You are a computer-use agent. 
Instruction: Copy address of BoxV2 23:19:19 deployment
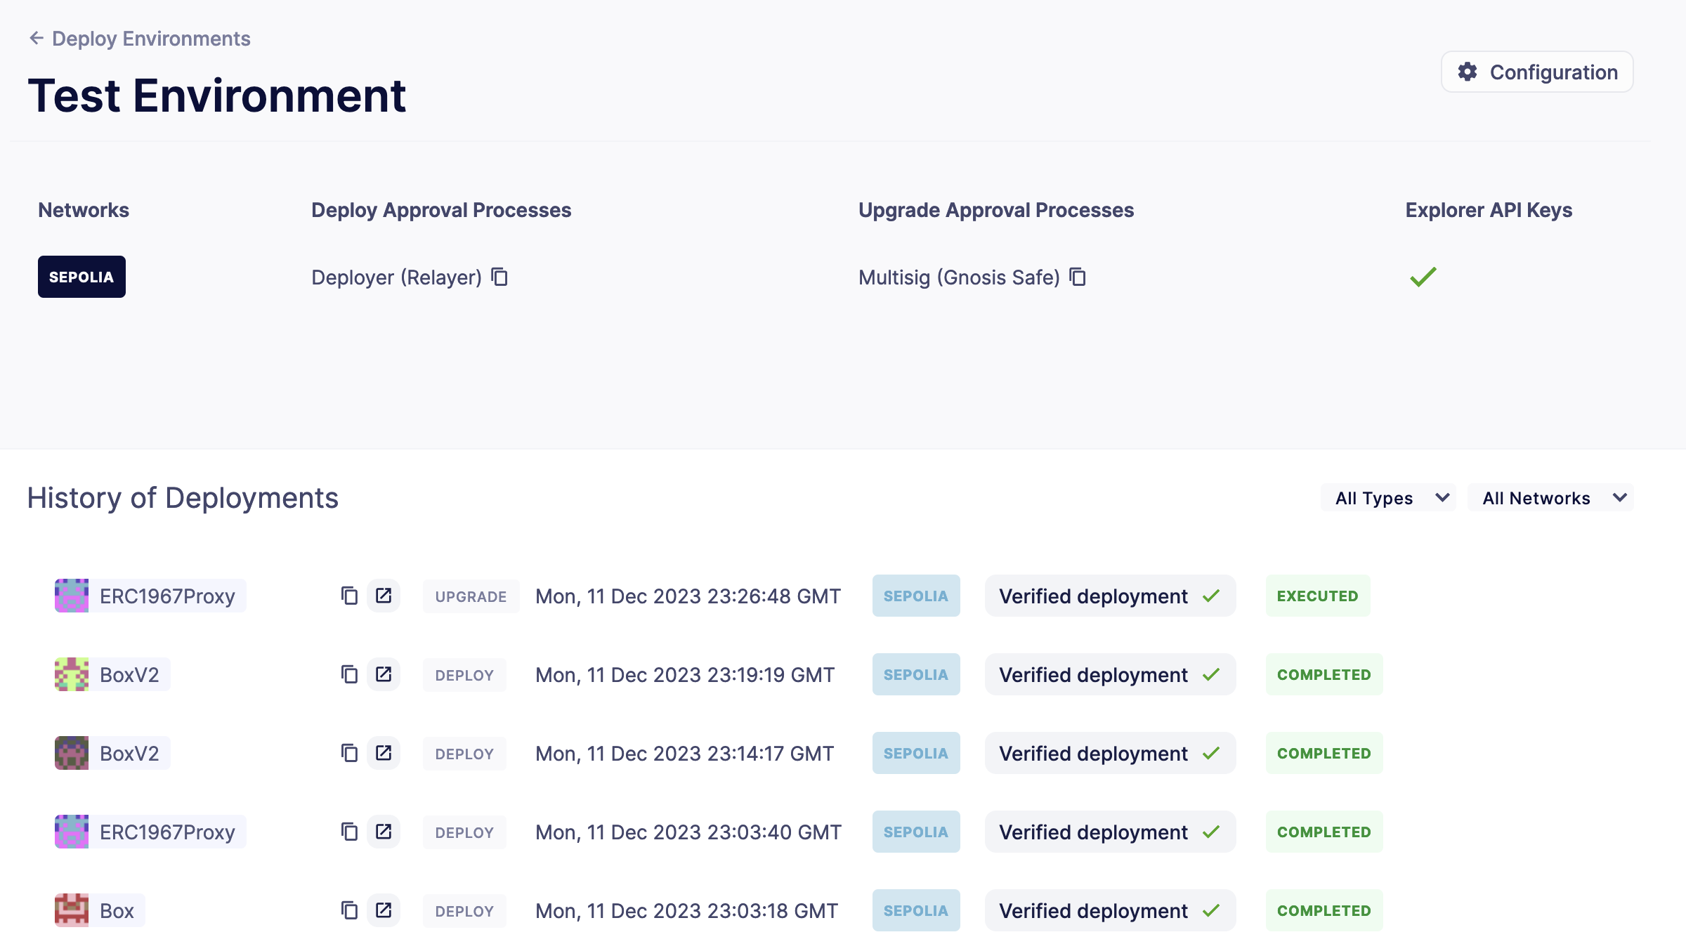[349, 674]
